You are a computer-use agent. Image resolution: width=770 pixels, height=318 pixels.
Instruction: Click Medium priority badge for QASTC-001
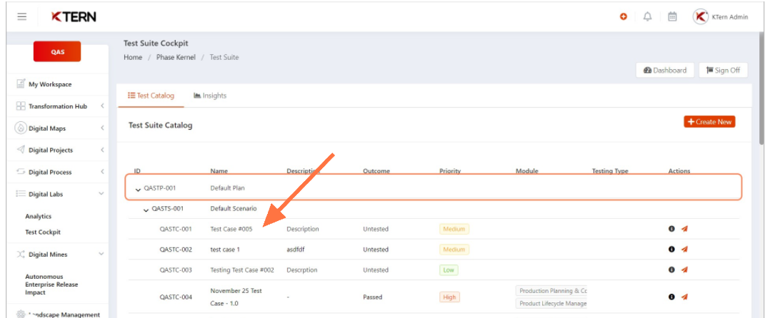point(454,229)
